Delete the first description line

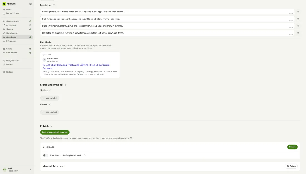pyautogui.click(x=298, y=12)
